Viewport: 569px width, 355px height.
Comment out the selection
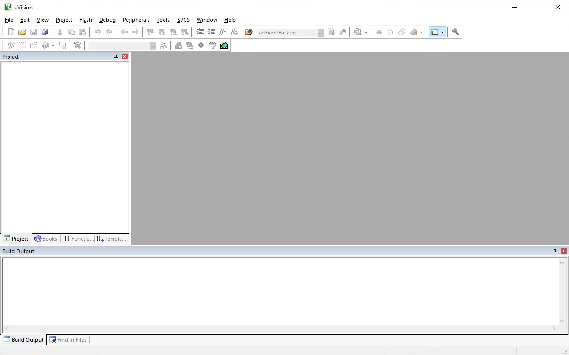coord(223,32)
